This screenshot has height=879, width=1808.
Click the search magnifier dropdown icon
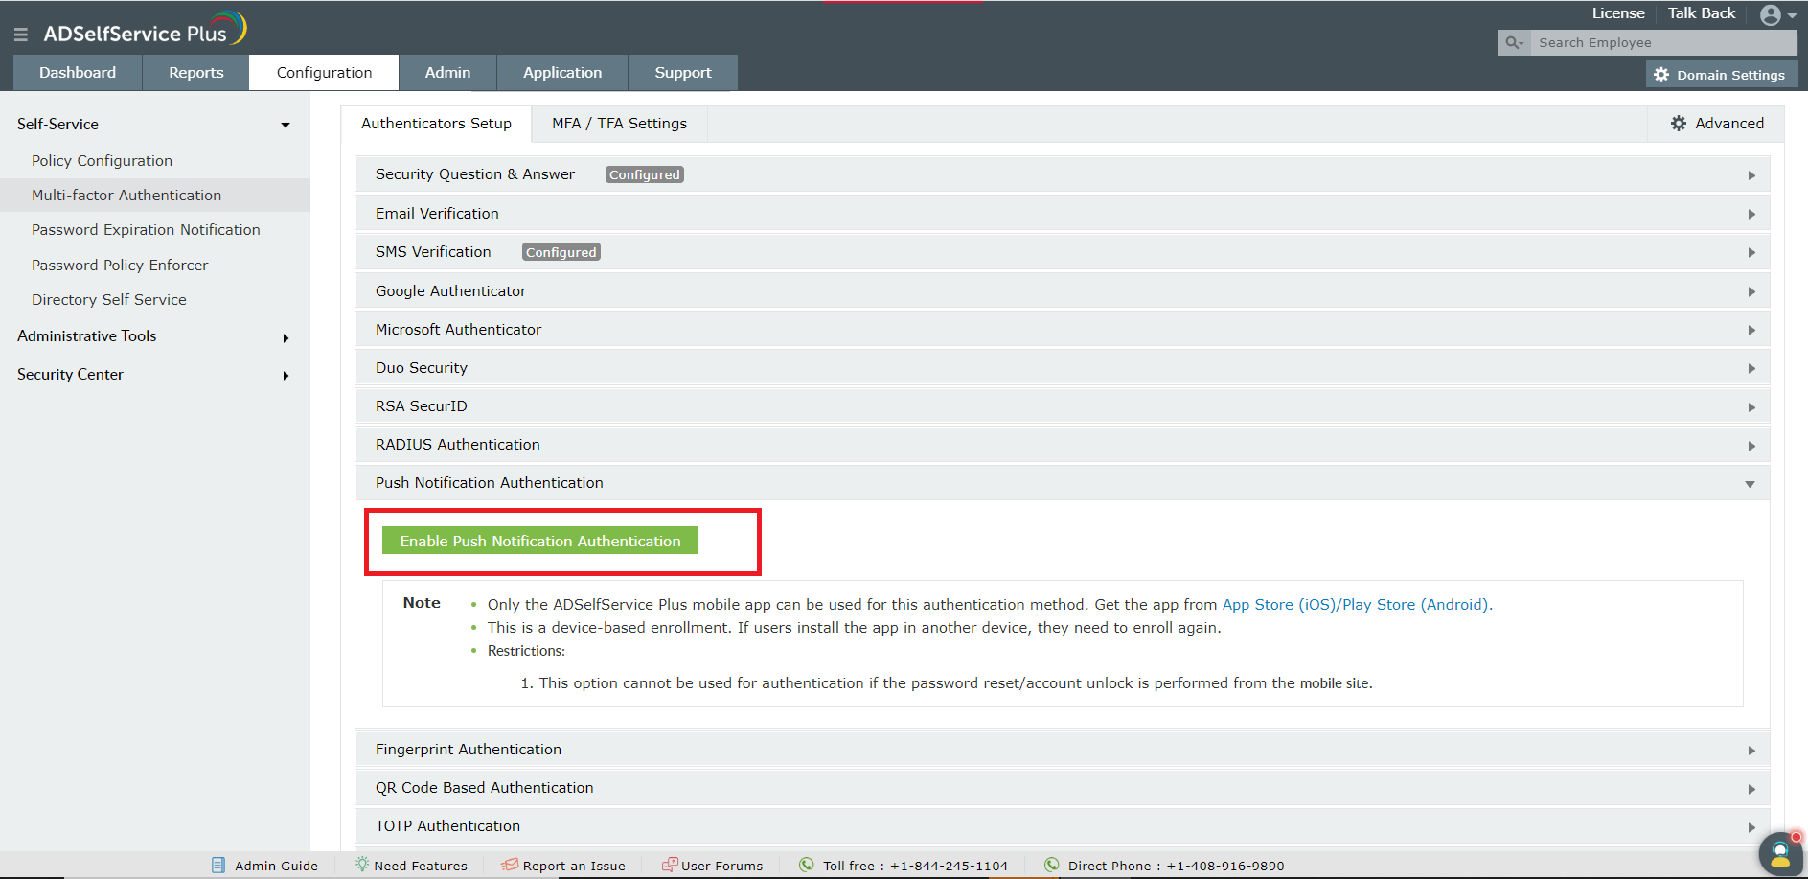pyautogui.click(x=1514, y=43)
